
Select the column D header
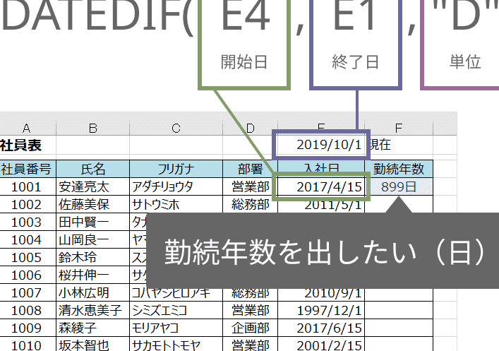251,128
